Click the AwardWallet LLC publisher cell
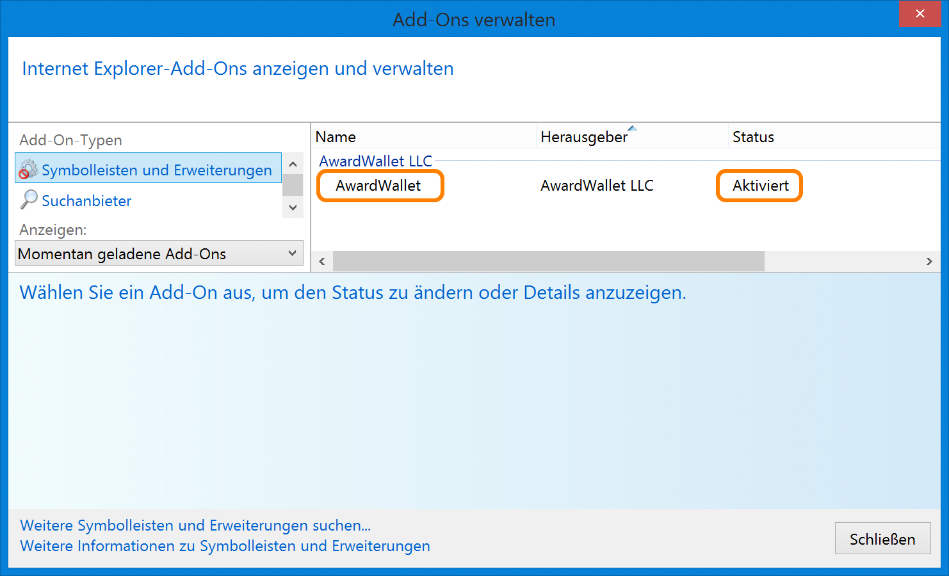The height and width of the screenshot is (576, 949). (x=597, y=186)
